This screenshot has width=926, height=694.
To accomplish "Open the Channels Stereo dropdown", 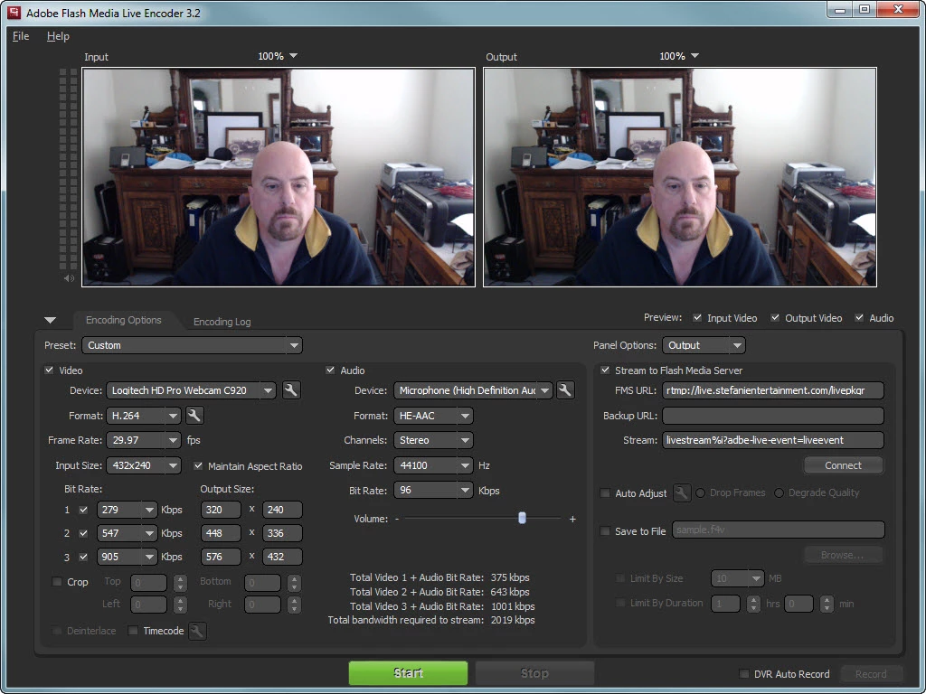I will click(433, 440).
